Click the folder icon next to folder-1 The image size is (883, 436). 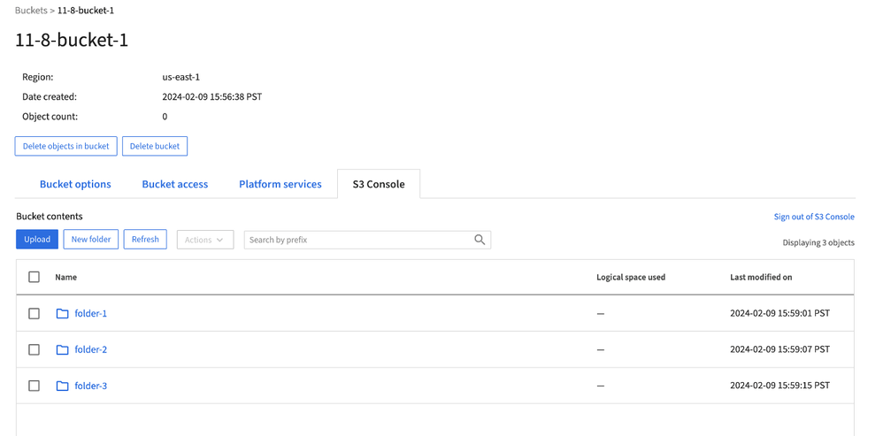62,313
